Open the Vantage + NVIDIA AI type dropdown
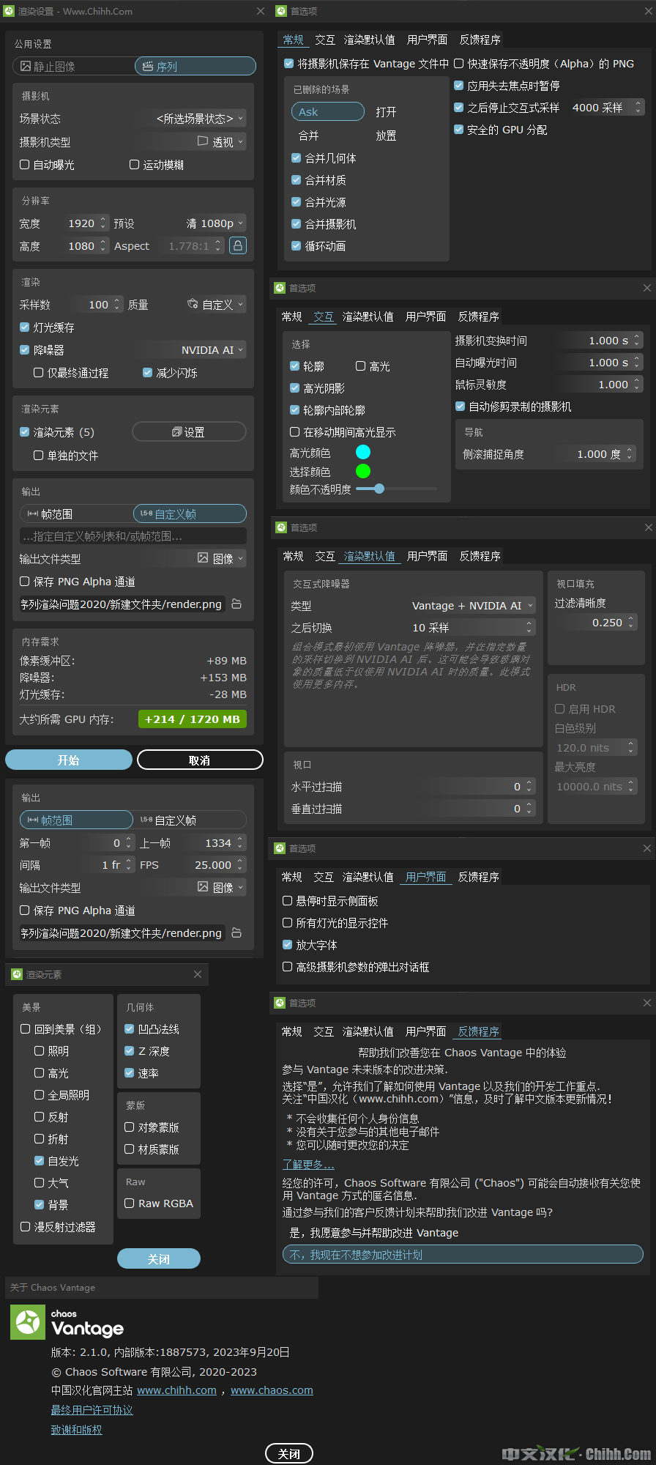Screen dimensions: 656x1465 coord(473,606)
